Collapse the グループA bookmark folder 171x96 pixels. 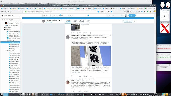coord(6,40)
